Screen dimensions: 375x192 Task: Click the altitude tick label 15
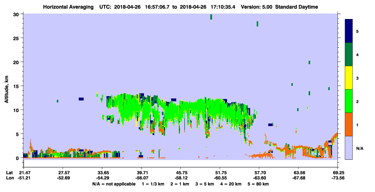16,86
